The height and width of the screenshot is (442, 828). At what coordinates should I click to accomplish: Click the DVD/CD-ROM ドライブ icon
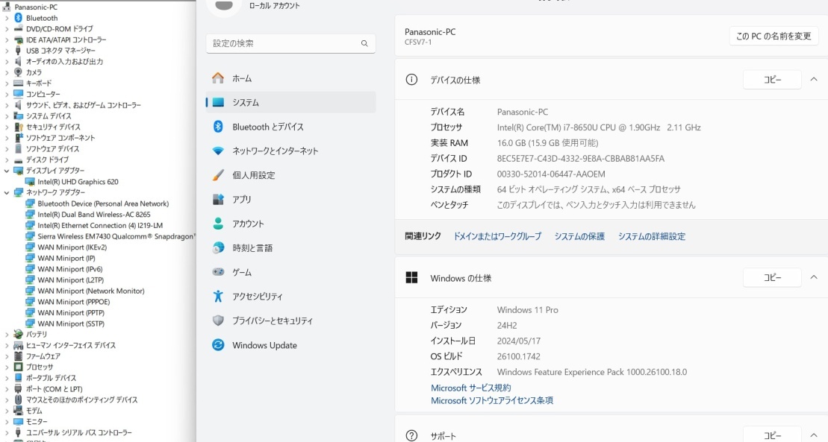(x=19, y=28)
